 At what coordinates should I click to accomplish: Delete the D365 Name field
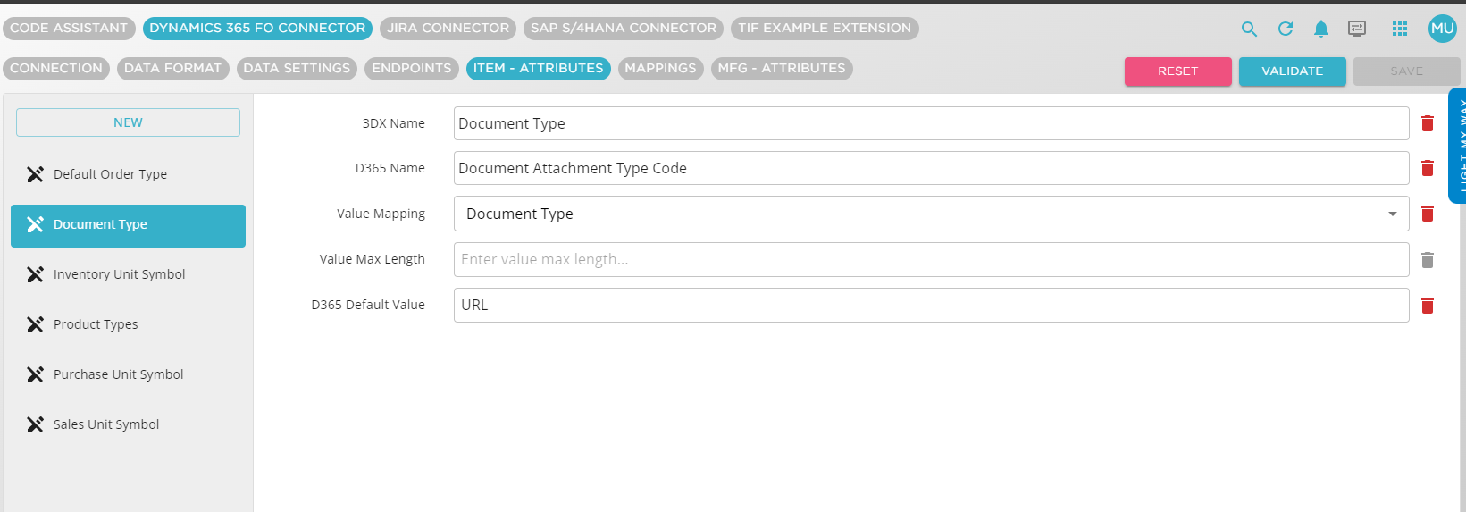coord(1428,168)
